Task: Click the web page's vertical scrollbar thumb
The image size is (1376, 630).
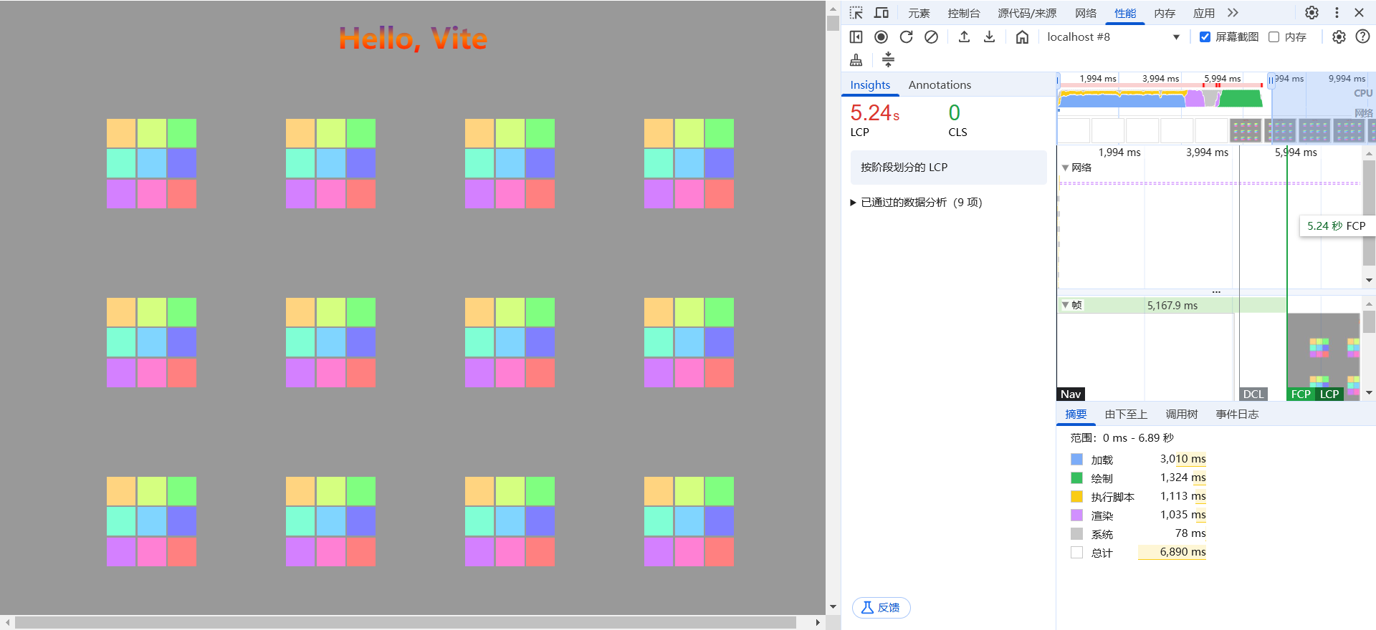Action: pyautogui.click(x=833, y=23)
